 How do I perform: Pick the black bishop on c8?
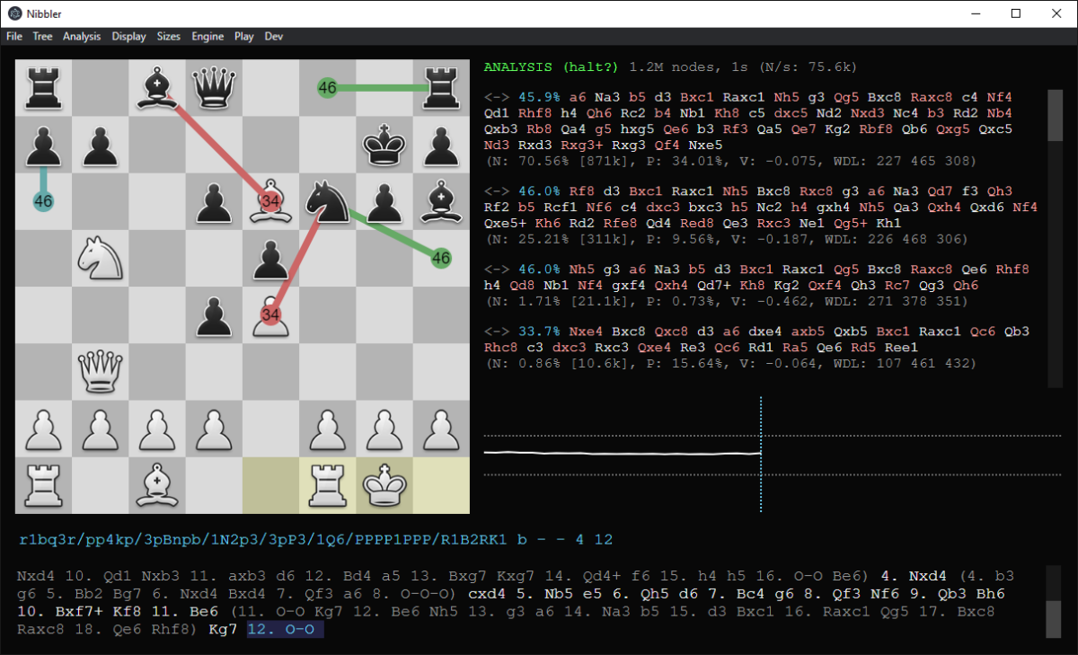point(157,88)
